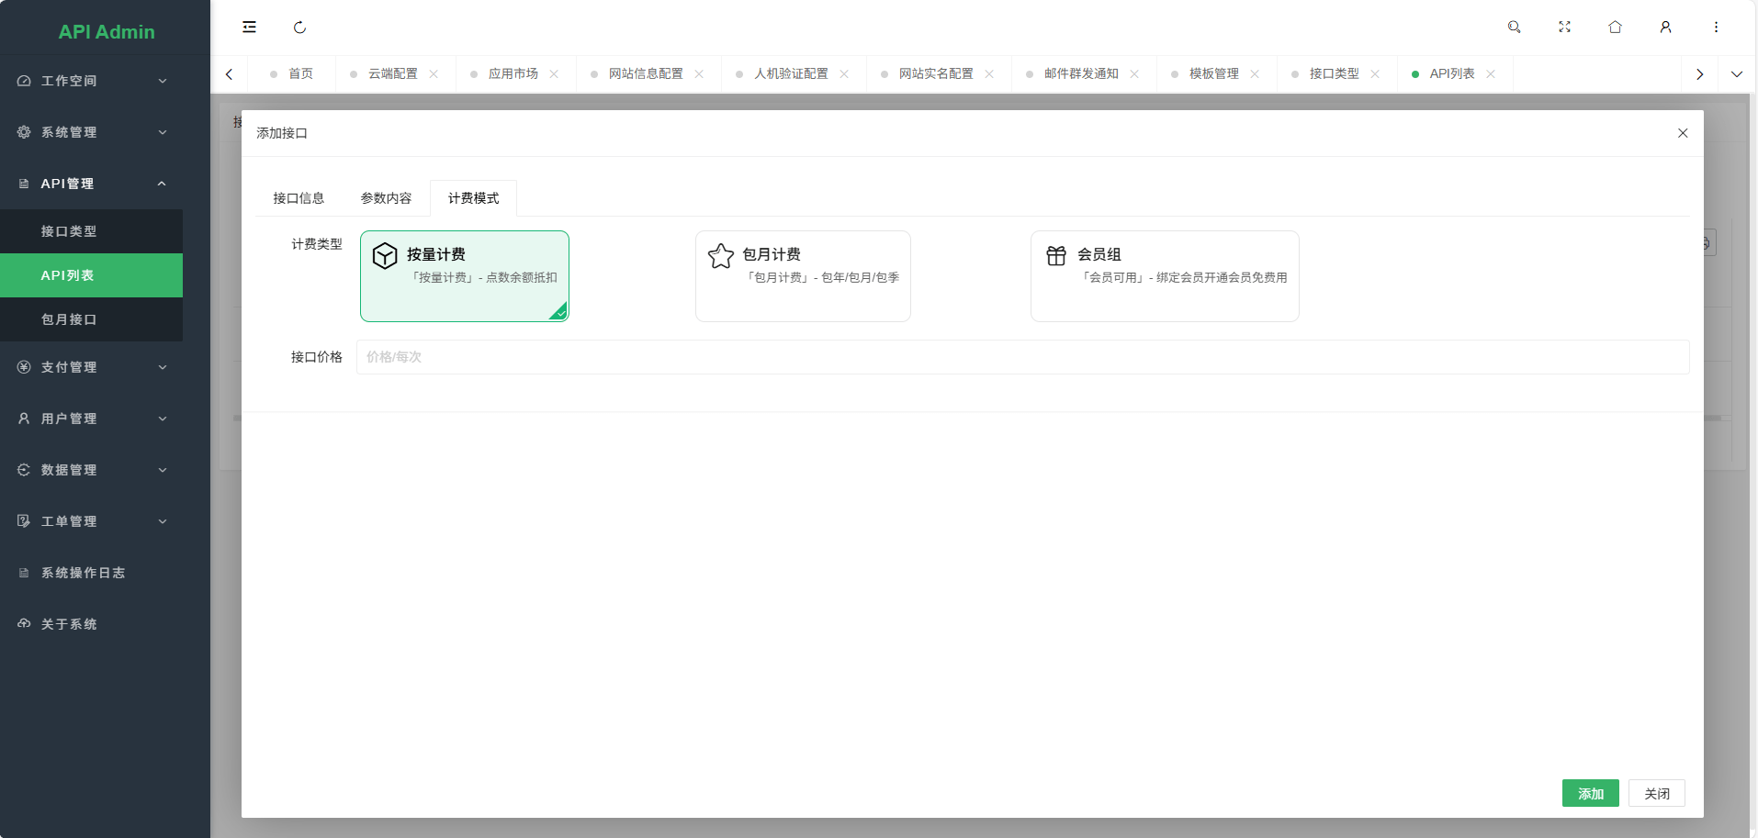Click the collapse sidebar icon in top toolbar
This screenshot has width=1758, height=838.
[249, 27]
